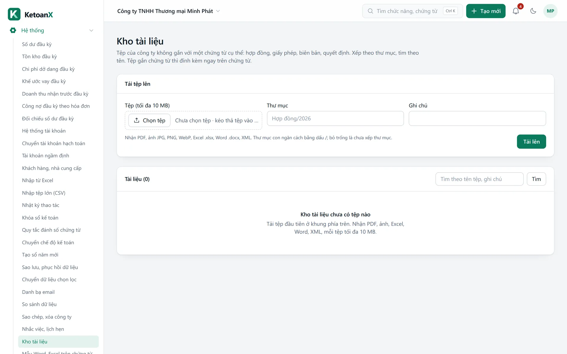
Task: Open Hệ thống tài khoản
Action: [58, 131]
